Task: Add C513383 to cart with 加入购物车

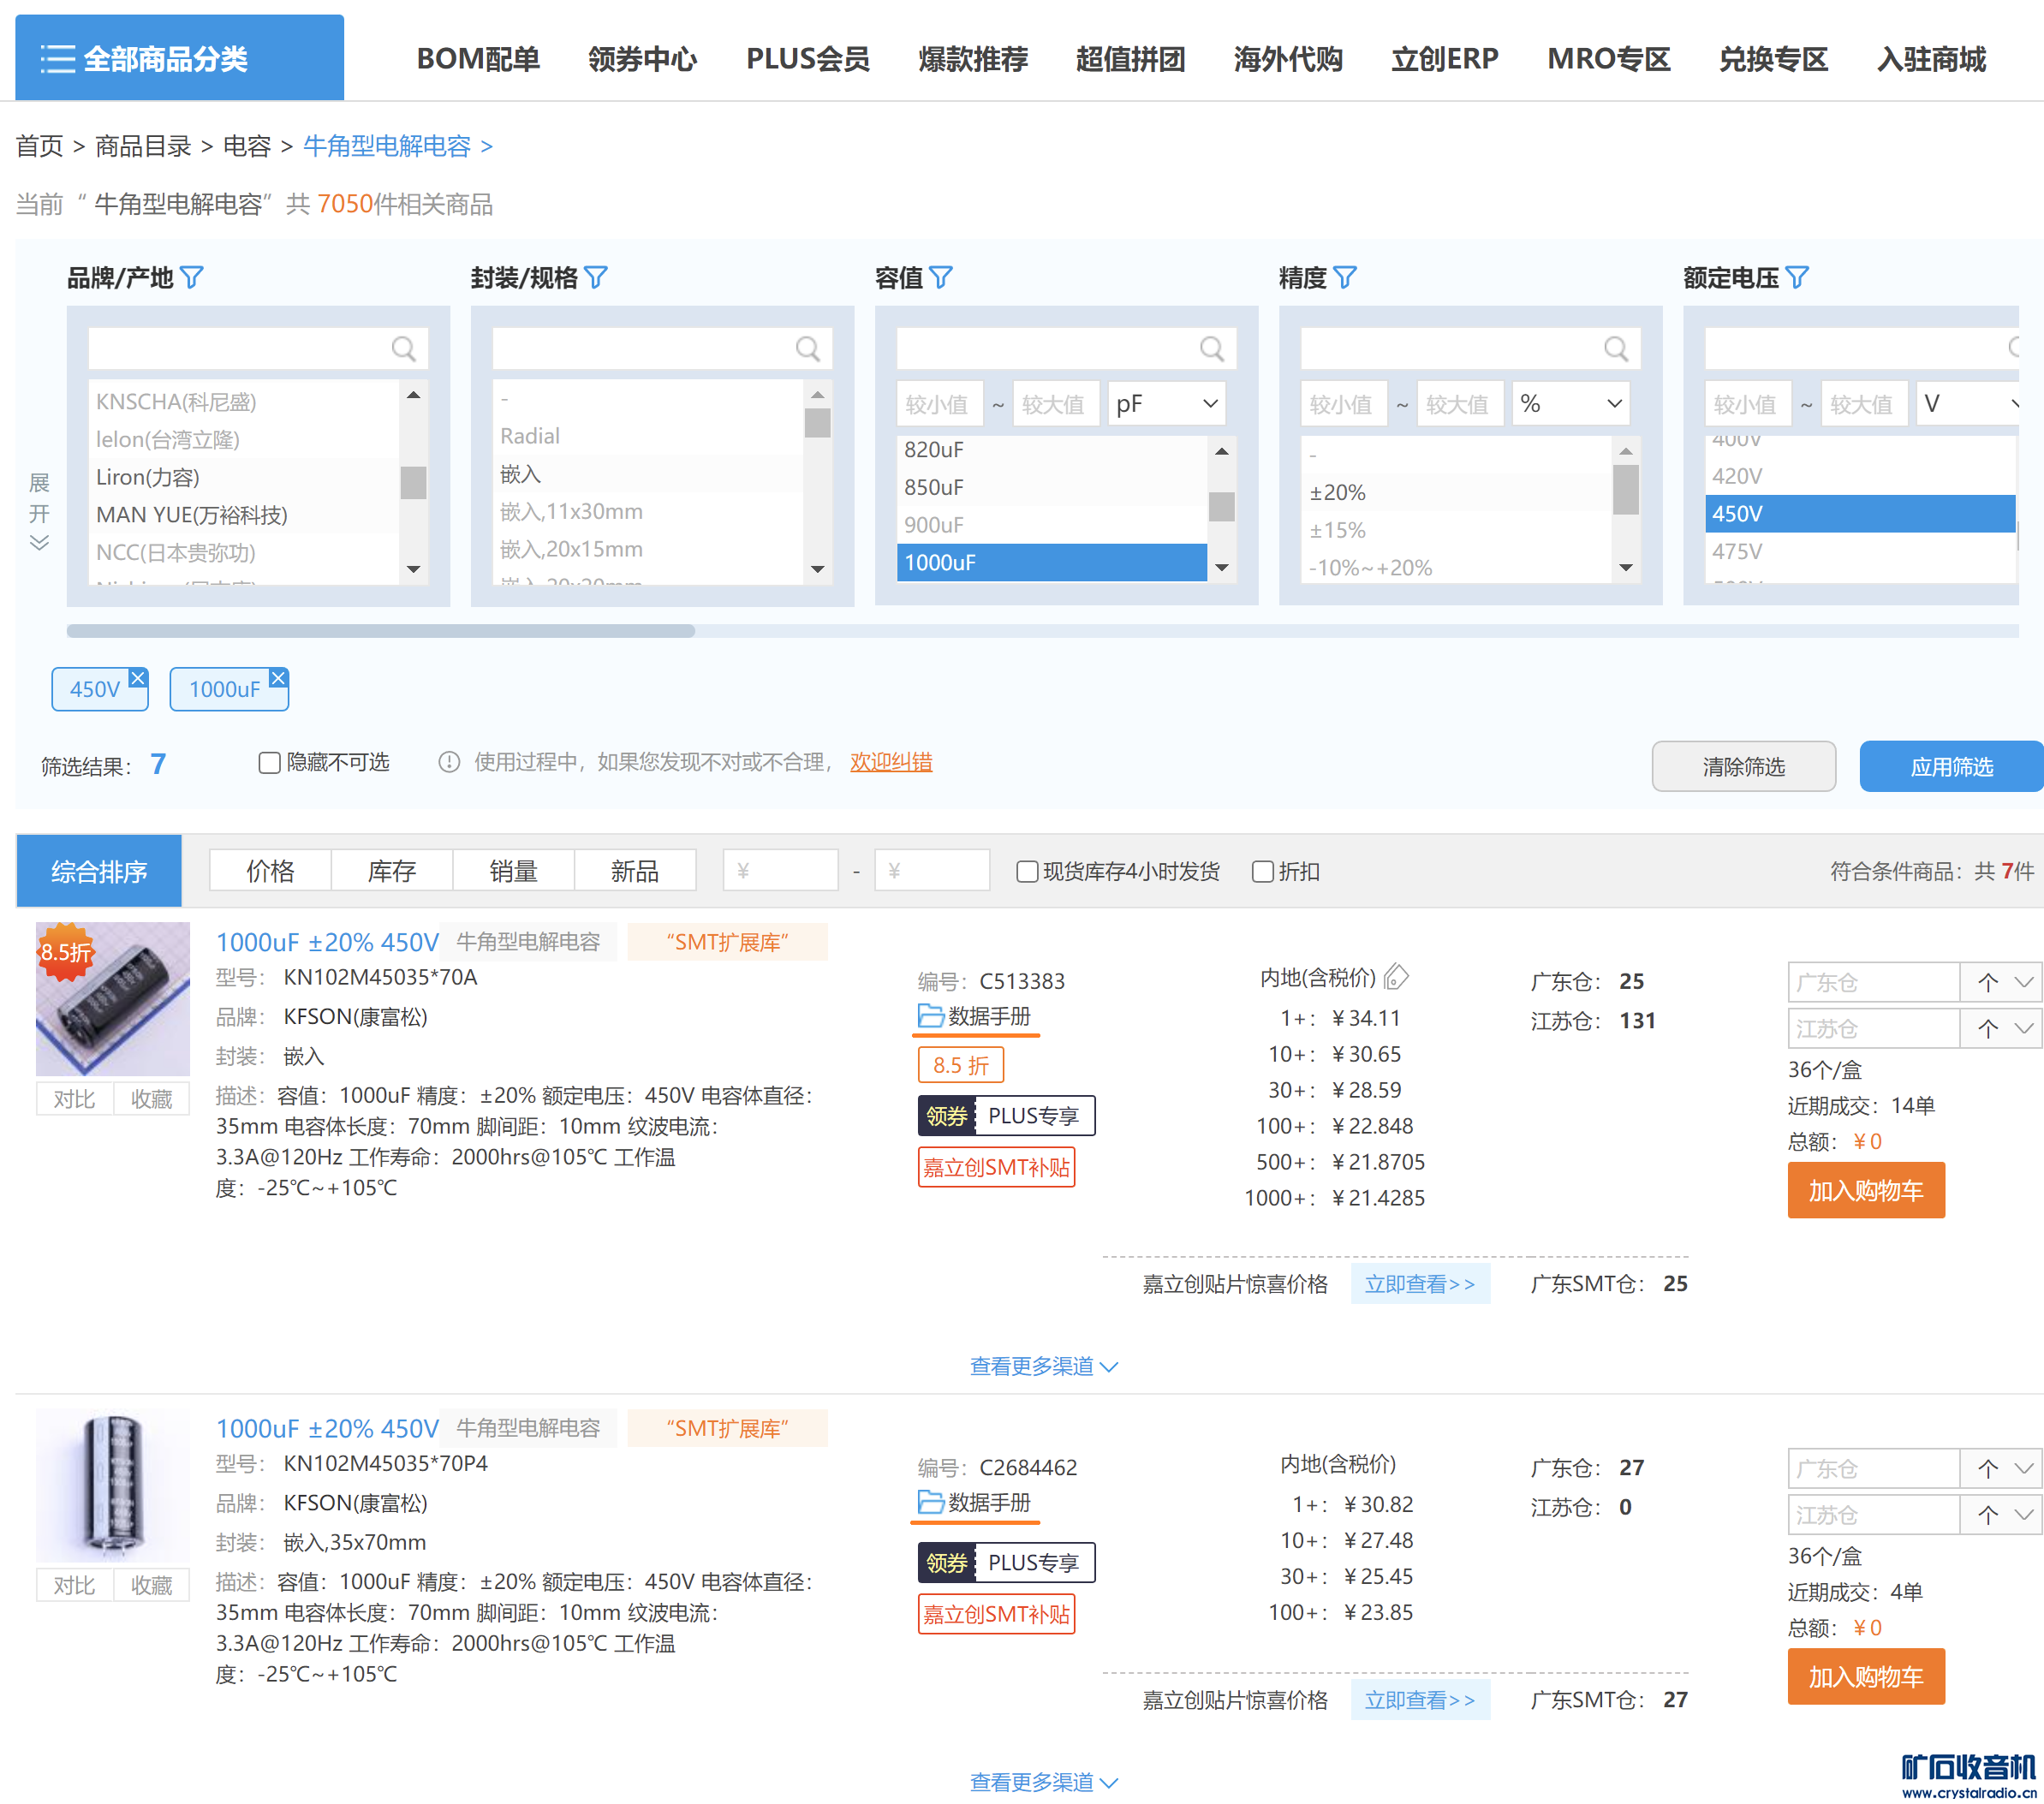Action: (1866, 1190)
